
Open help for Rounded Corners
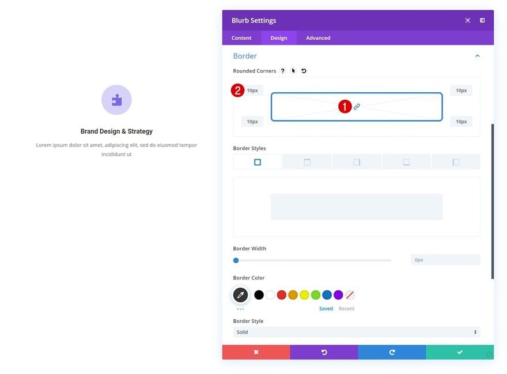[283, 71]
